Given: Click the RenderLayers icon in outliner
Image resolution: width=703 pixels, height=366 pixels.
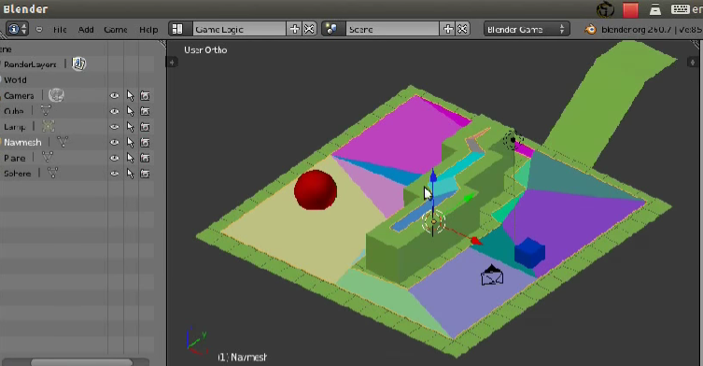Looking at the screenshot, I should tap(79, 64).
